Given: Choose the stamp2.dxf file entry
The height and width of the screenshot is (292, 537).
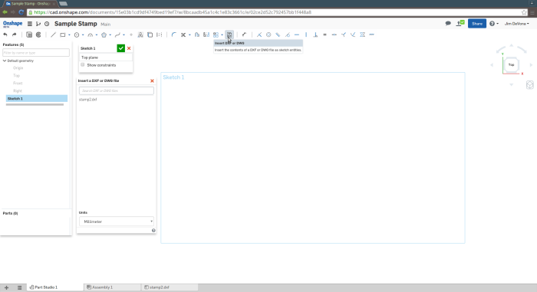Looking at the screenshot, I should pyautogui.click(x=88, y=100).
